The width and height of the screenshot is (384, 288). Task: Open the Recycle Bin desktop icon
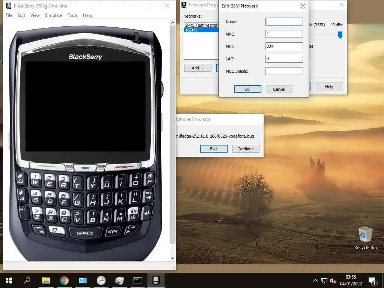(x=365, y=238)
